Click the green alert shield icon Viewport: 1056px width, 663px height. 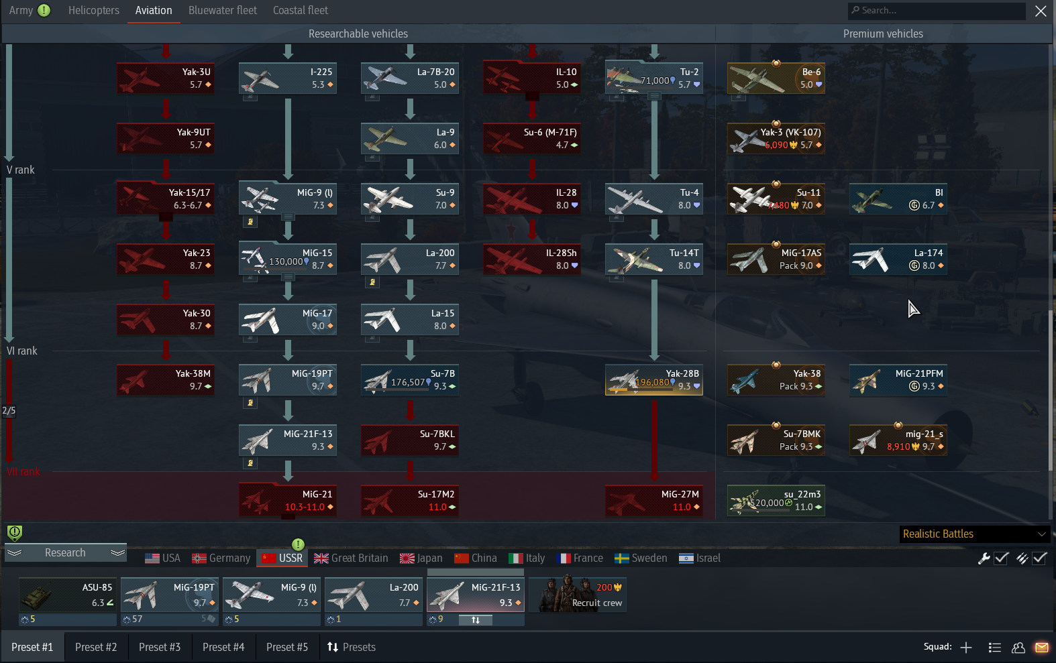point(15,533)
